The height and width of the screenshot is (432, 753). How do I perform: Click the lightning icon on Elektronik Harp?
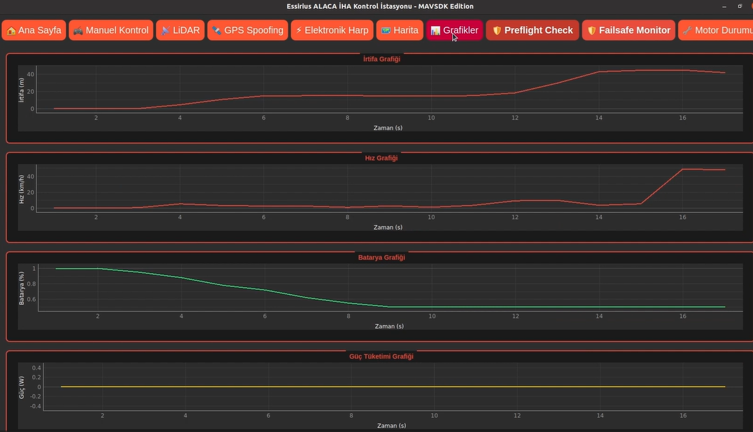pyautogui.click(x=299, y=31)
